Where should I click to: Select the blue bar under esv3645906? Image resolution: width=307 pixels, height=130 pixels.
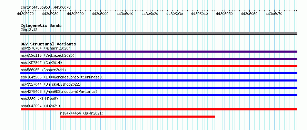tap(159, 80)
